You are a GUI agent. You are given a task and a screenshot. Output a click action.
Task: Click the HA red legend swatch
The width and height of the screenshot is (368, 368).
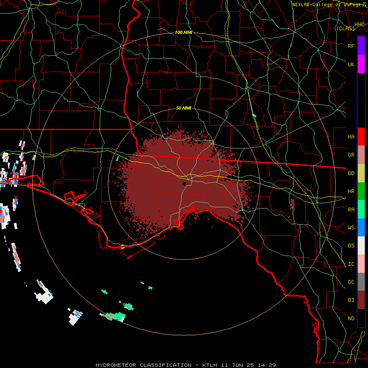tap(361, 137)
